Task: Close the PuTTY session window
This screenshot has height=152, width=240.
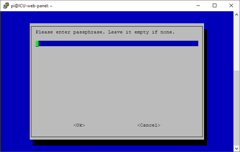Action: 231,6
